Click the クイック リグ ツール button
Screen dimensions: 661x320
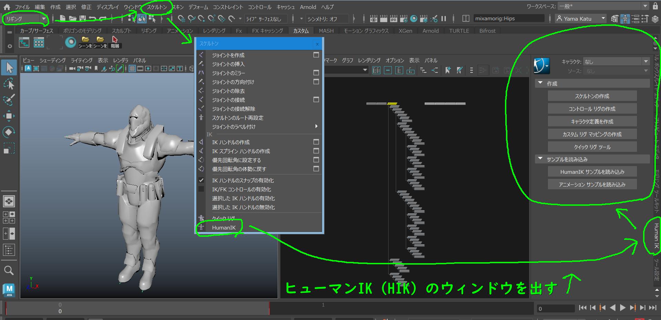coord(592,147)
